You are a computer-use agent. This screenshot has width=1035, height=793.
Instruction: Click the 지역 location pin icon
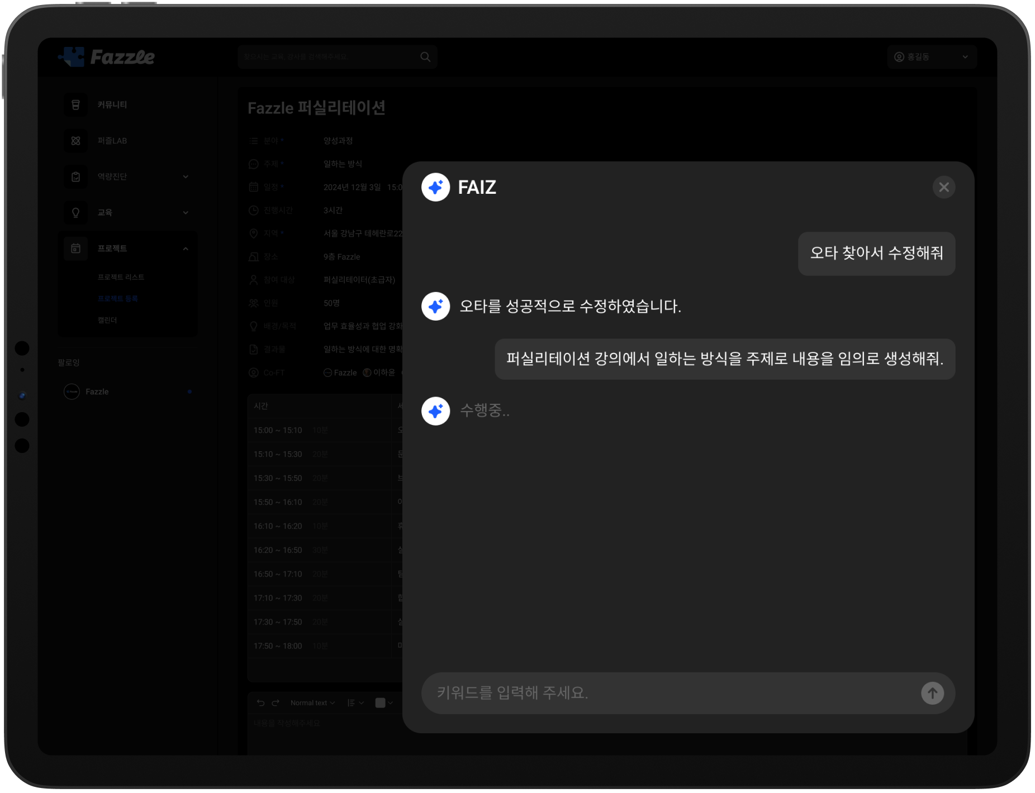pyautogui.click(x=253, y=233)
